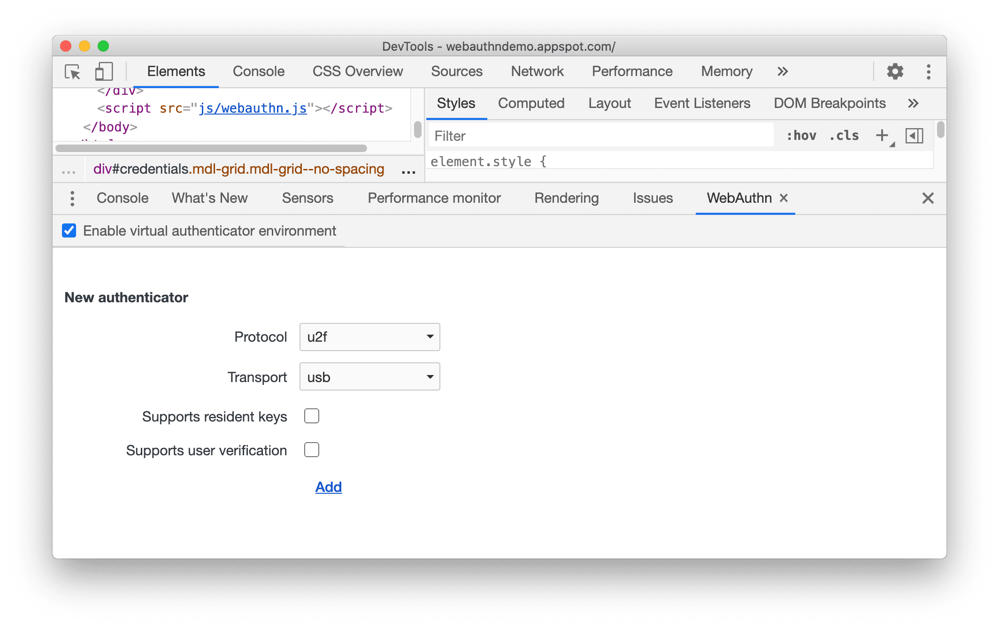
Task: Expand the Protocol dropdown menu
Action: (369, 336)
